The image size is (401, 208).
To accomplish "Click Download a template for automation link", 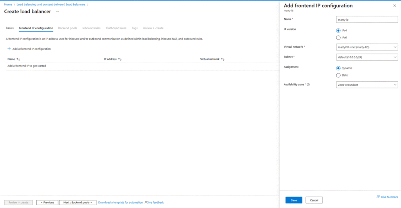I will 120,203.
